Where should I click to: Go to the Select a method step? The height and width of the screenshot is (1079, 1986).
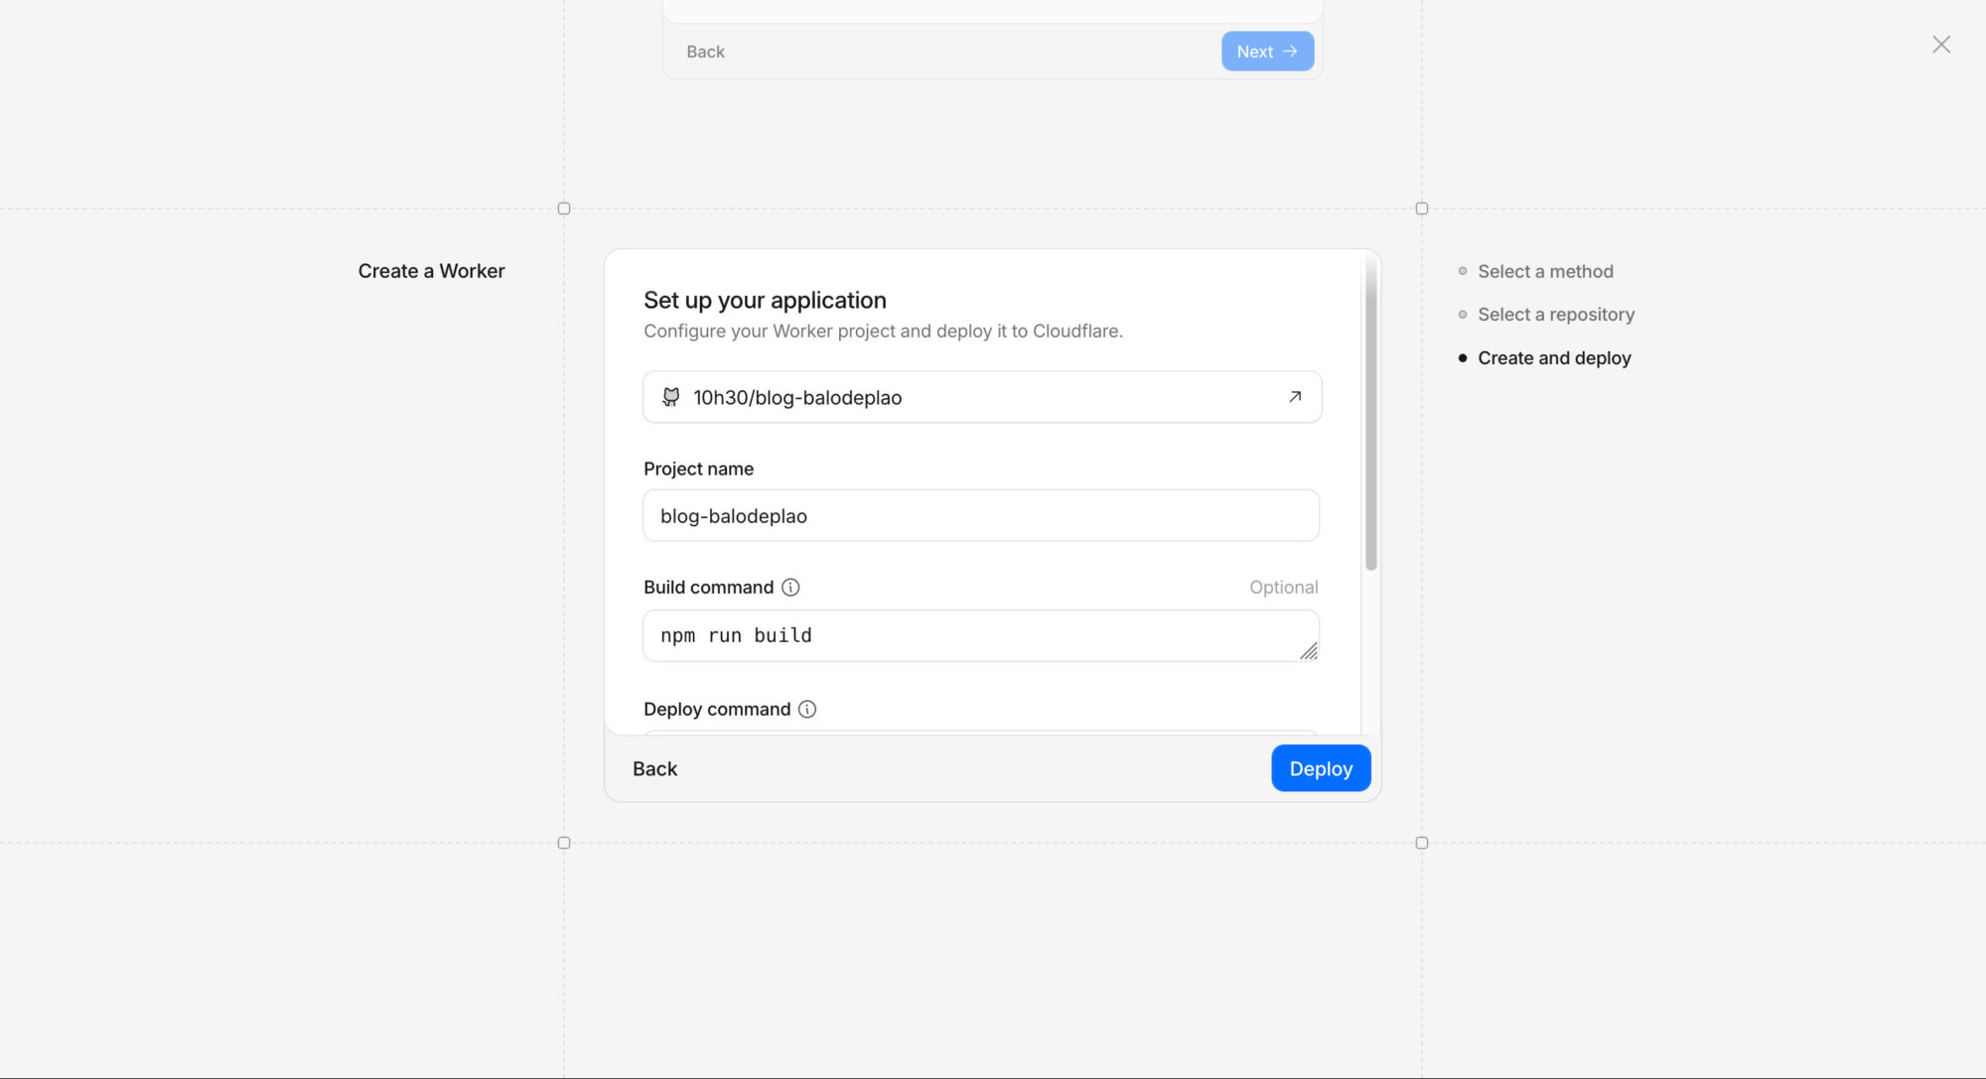point(1545,271)
